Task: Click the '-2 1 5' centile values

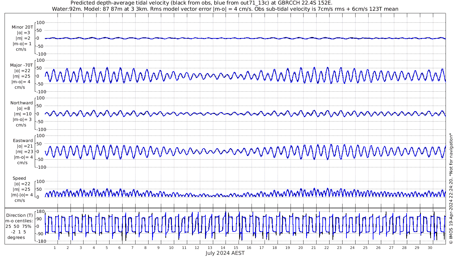Action: pyautogui.click(x=18, y=232)
